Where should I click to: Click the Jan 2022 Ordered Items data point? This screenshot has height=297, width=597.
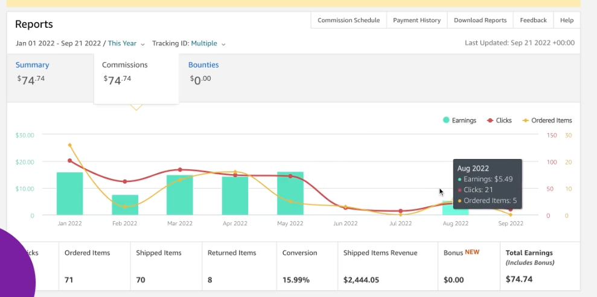tap(69, 145)
